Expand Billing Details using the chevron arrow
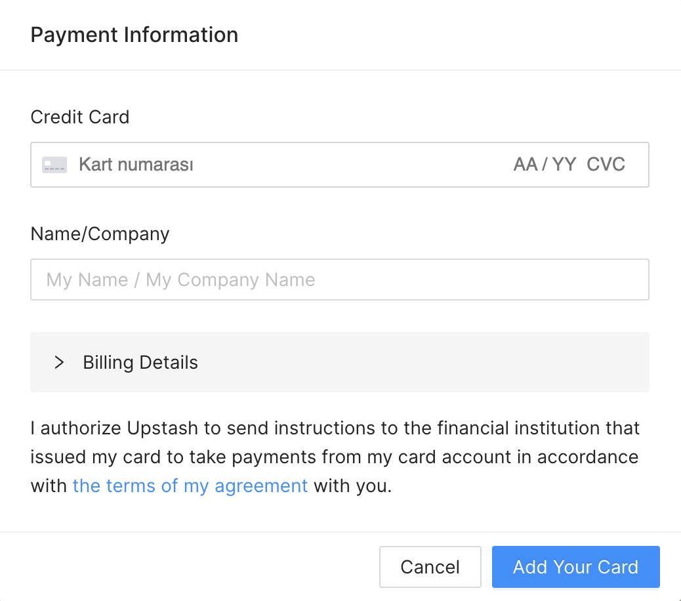Image resolution: width=681 pixels, height=601 pixels. point(59,362)
